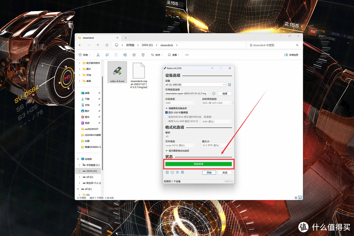Uncheck 显示 USB 外置硬盘 checkbox
Screen dimensions: 354x236
(167, 112)
